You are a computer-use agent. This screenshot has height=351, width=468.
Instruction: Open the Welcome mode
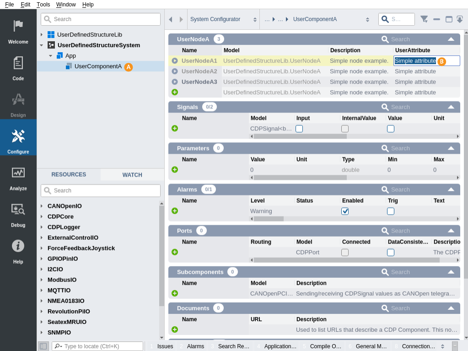point(18,31)
